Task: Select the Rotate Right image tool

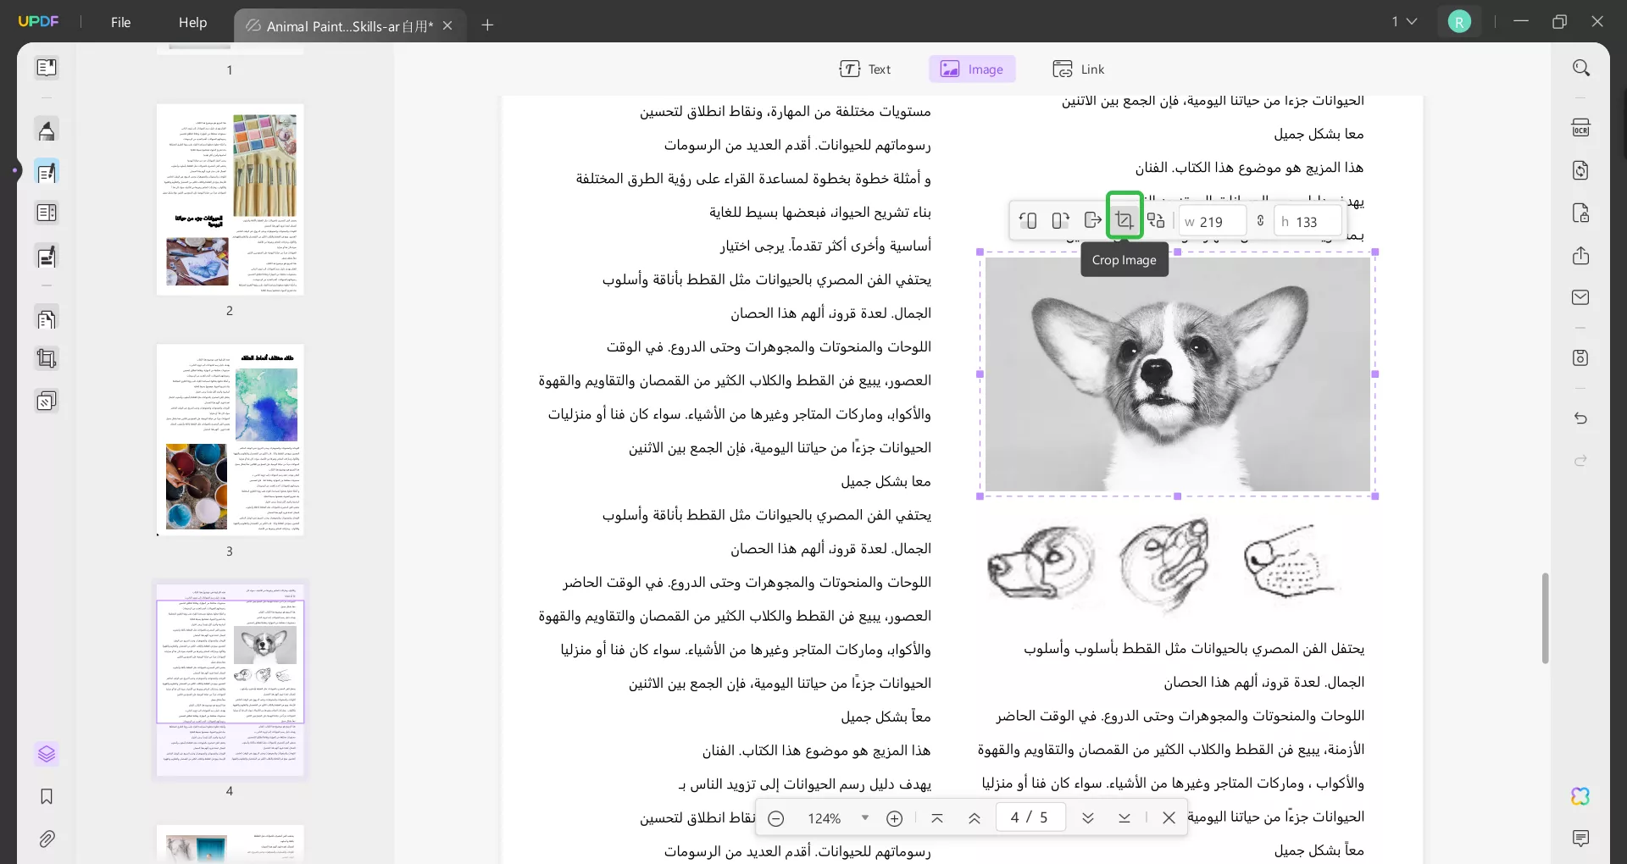Action: [x=1060, y=219]
